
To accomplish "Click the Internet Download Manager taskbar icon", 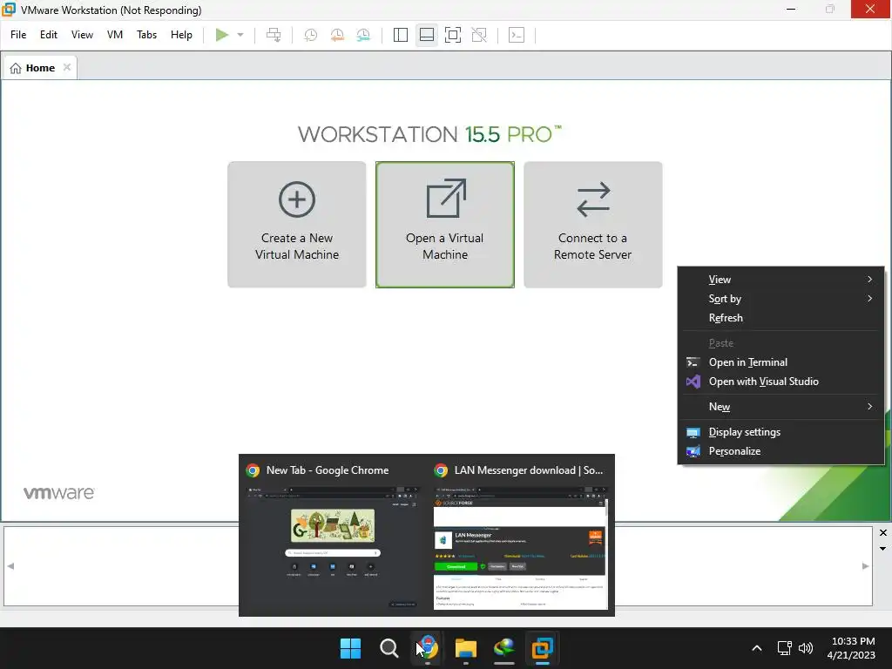I will 504,648.
